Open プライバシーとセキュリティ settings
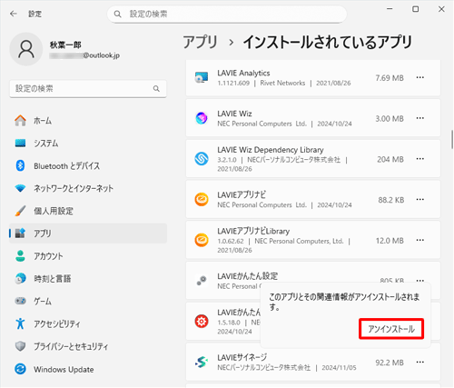Screen dimensions: 454x388 (x=88, y=346)
